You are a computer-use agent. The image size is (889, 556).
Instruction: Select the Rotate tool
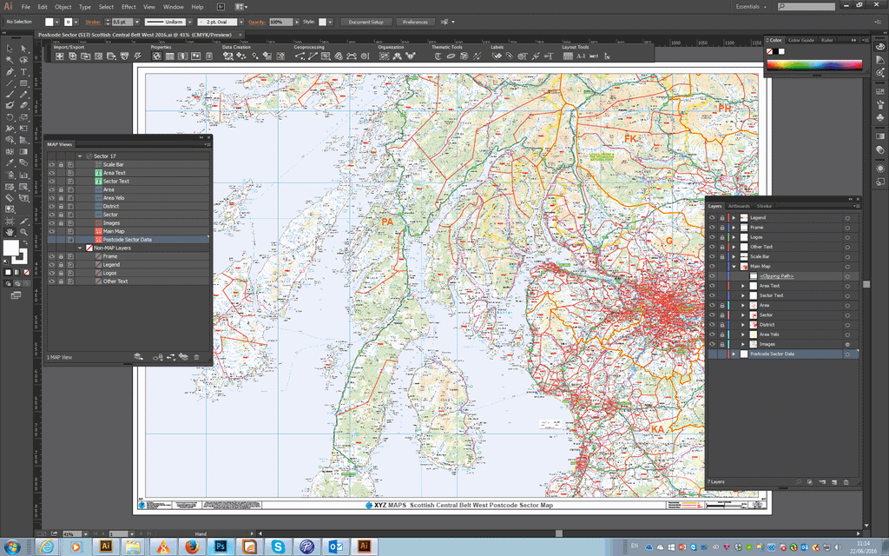tap(10, 117)
